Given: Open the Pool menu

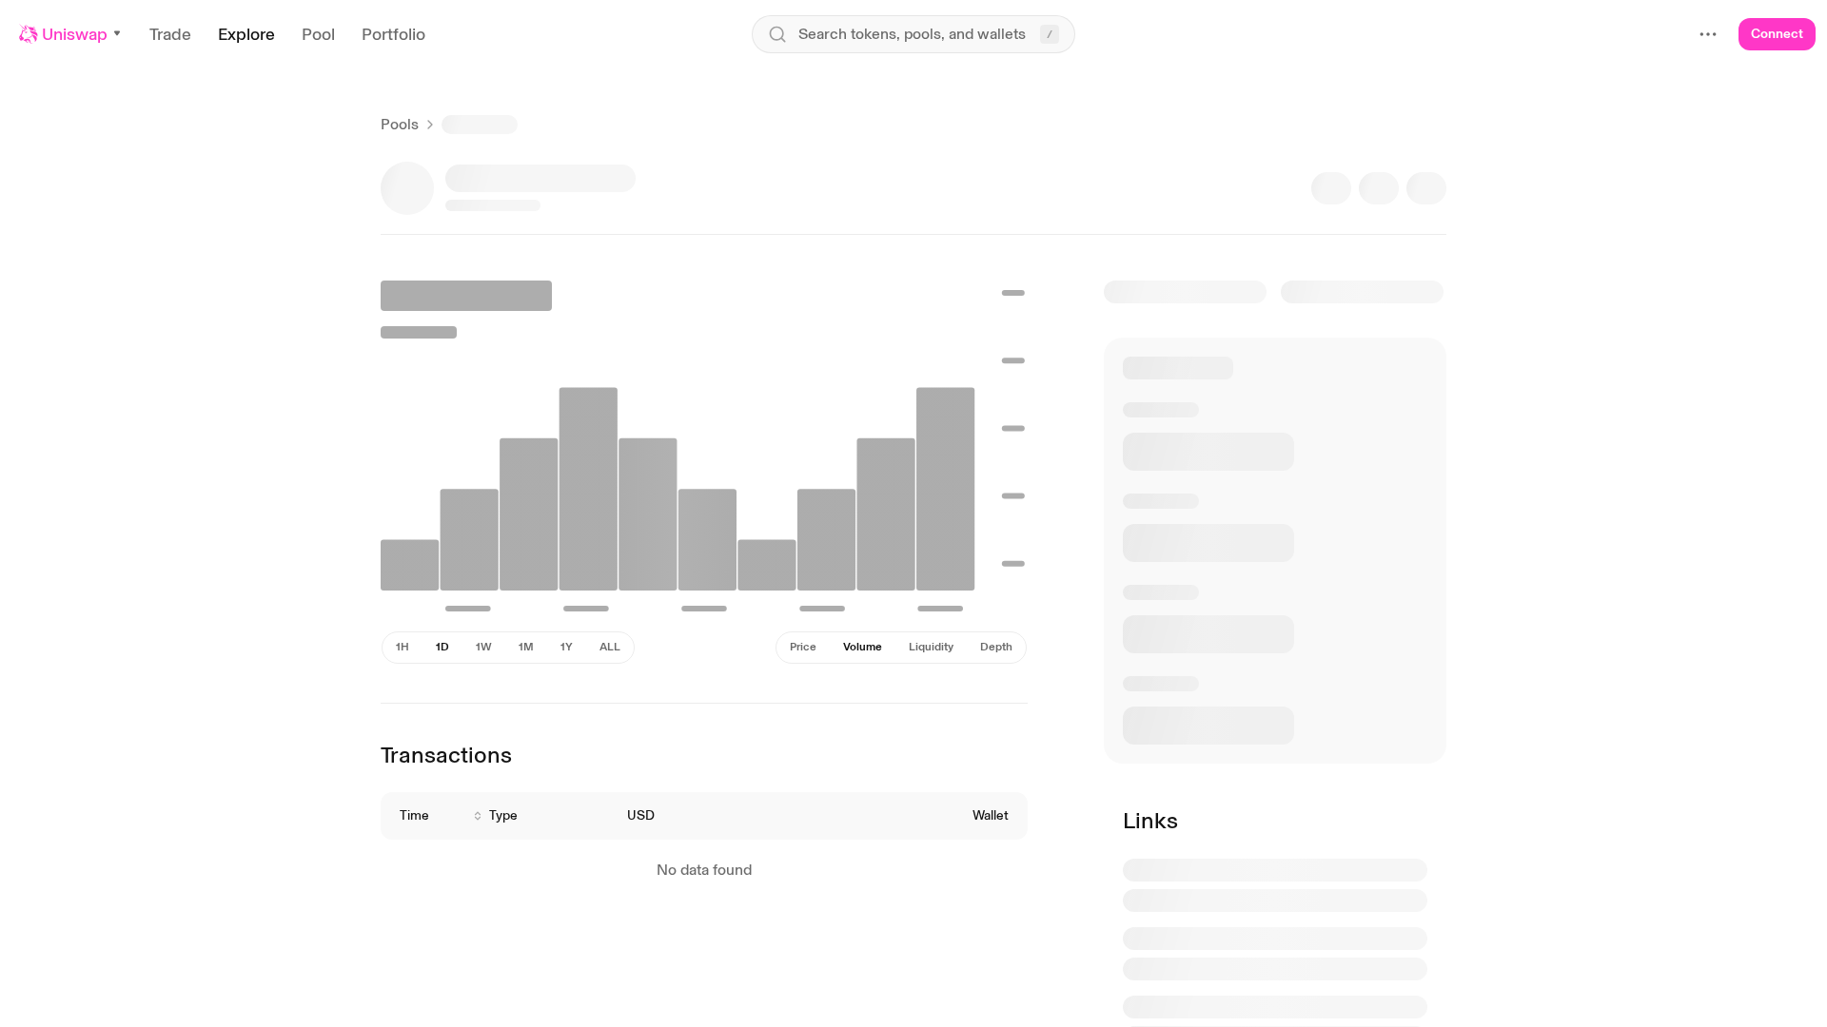Looking at the screenshot, I should click(x=318, y=34).
